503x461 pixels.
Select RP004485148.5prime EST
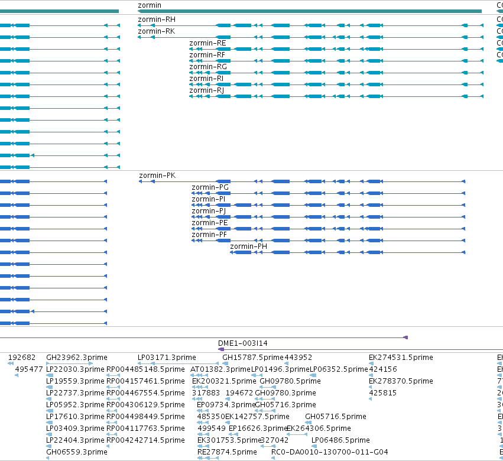tap(145, 369)
